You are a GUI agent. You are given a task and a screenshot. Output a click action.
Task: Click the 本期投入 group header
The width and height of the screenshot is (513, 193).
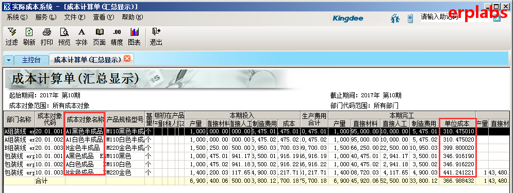point(242,116)
